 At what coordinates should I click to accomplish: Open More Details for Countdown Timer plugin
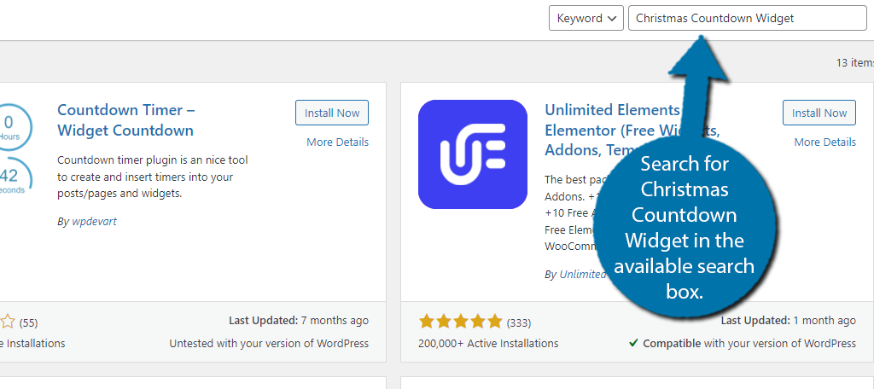(337, 142)
